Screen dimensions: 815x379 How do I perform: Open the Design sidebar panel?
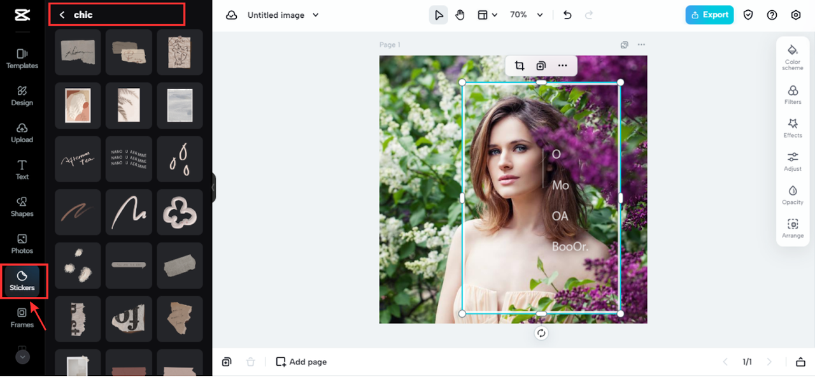pos(22,96)
